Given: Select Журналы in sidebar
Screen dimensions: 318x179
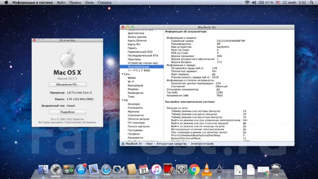Looking at the screenshot, I should pos(133,111).
